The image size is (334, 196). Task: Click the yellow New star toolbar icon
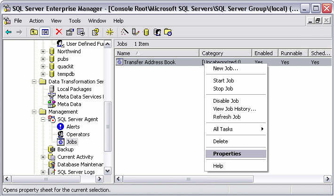pos(110,32)
